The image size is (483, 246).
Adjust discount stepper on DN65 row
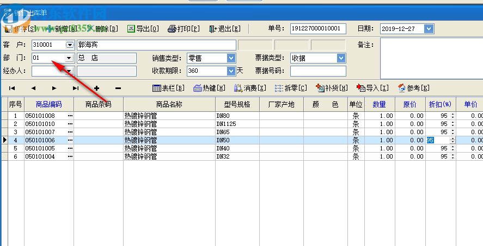(453, 132)
